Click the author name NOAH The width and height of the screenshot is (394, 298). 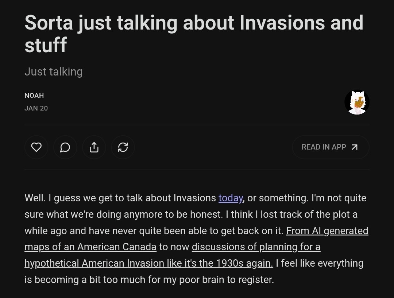coord(34,96)
